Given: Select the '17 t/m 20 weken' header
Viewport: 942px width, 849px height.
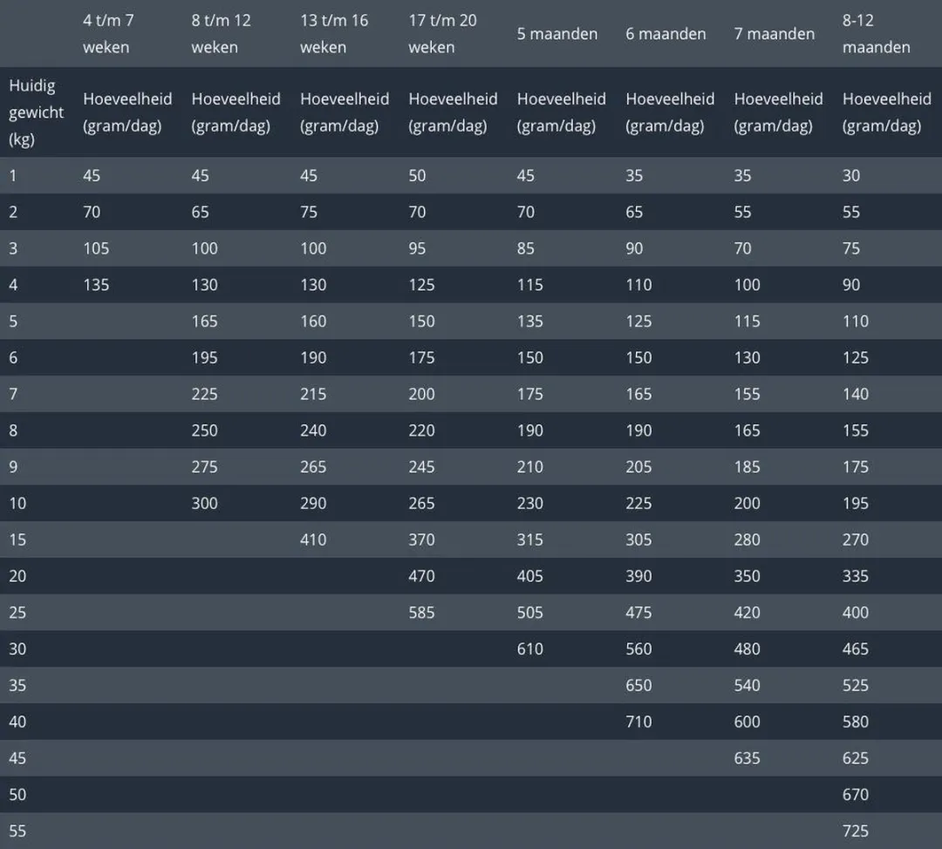Looking at the screenshot, I should click(x=442, y=34).
